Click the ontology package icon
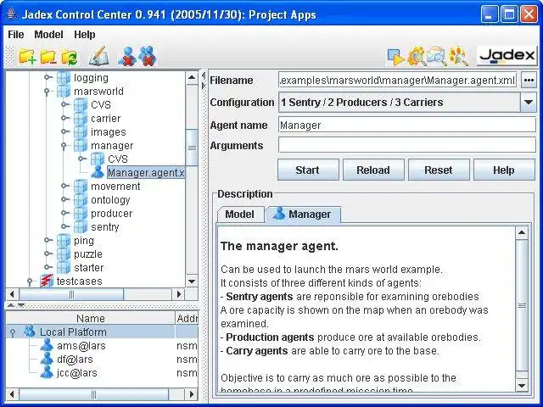This screenshot has width=543, height=407. pyautogui.click(x=81, y=199)
